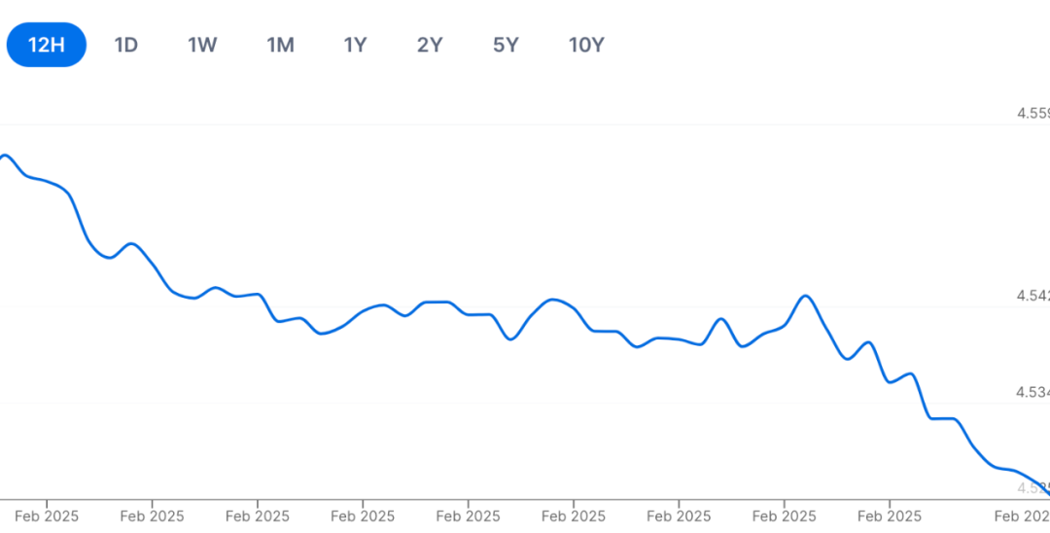
Task: Click the 4.559 y-axis label
Action: [x=1032, y=113]
